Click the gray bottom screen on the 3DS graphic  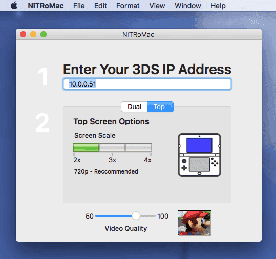(x=199, y=164)
